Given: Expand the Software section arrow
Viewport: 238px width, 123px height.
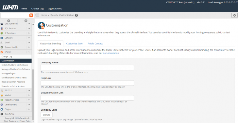Looking at the screenshot, I should point(29,38).
